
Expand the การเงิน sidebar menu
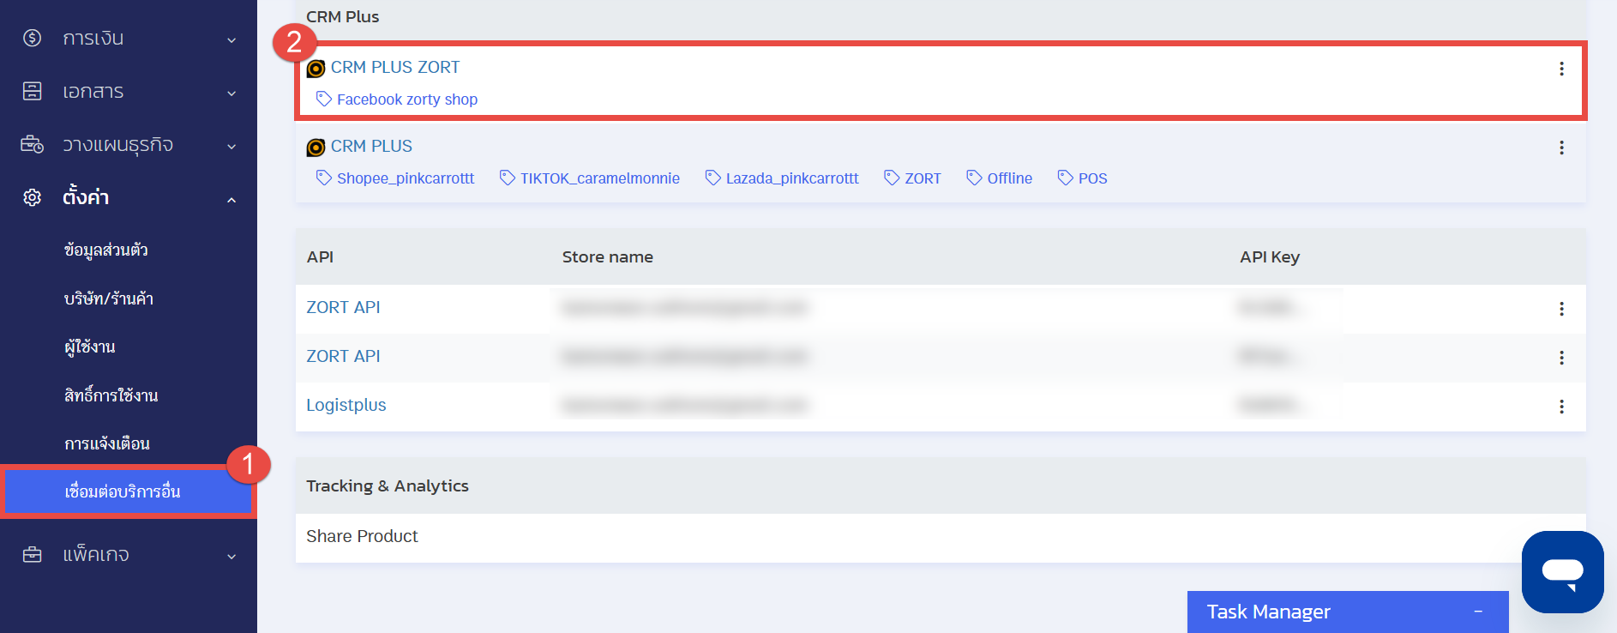coord(129,39)
